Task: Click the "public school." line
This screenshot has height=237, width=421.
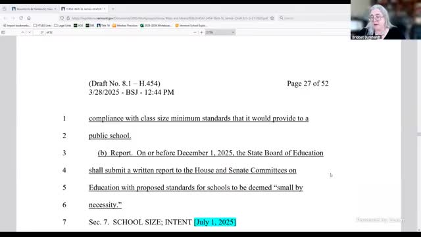Action: (x=110, y=136)
